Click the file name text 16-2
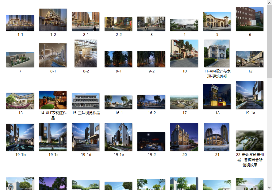The height and width of the screenshot is (190, 272). click(x=151, y=113)
